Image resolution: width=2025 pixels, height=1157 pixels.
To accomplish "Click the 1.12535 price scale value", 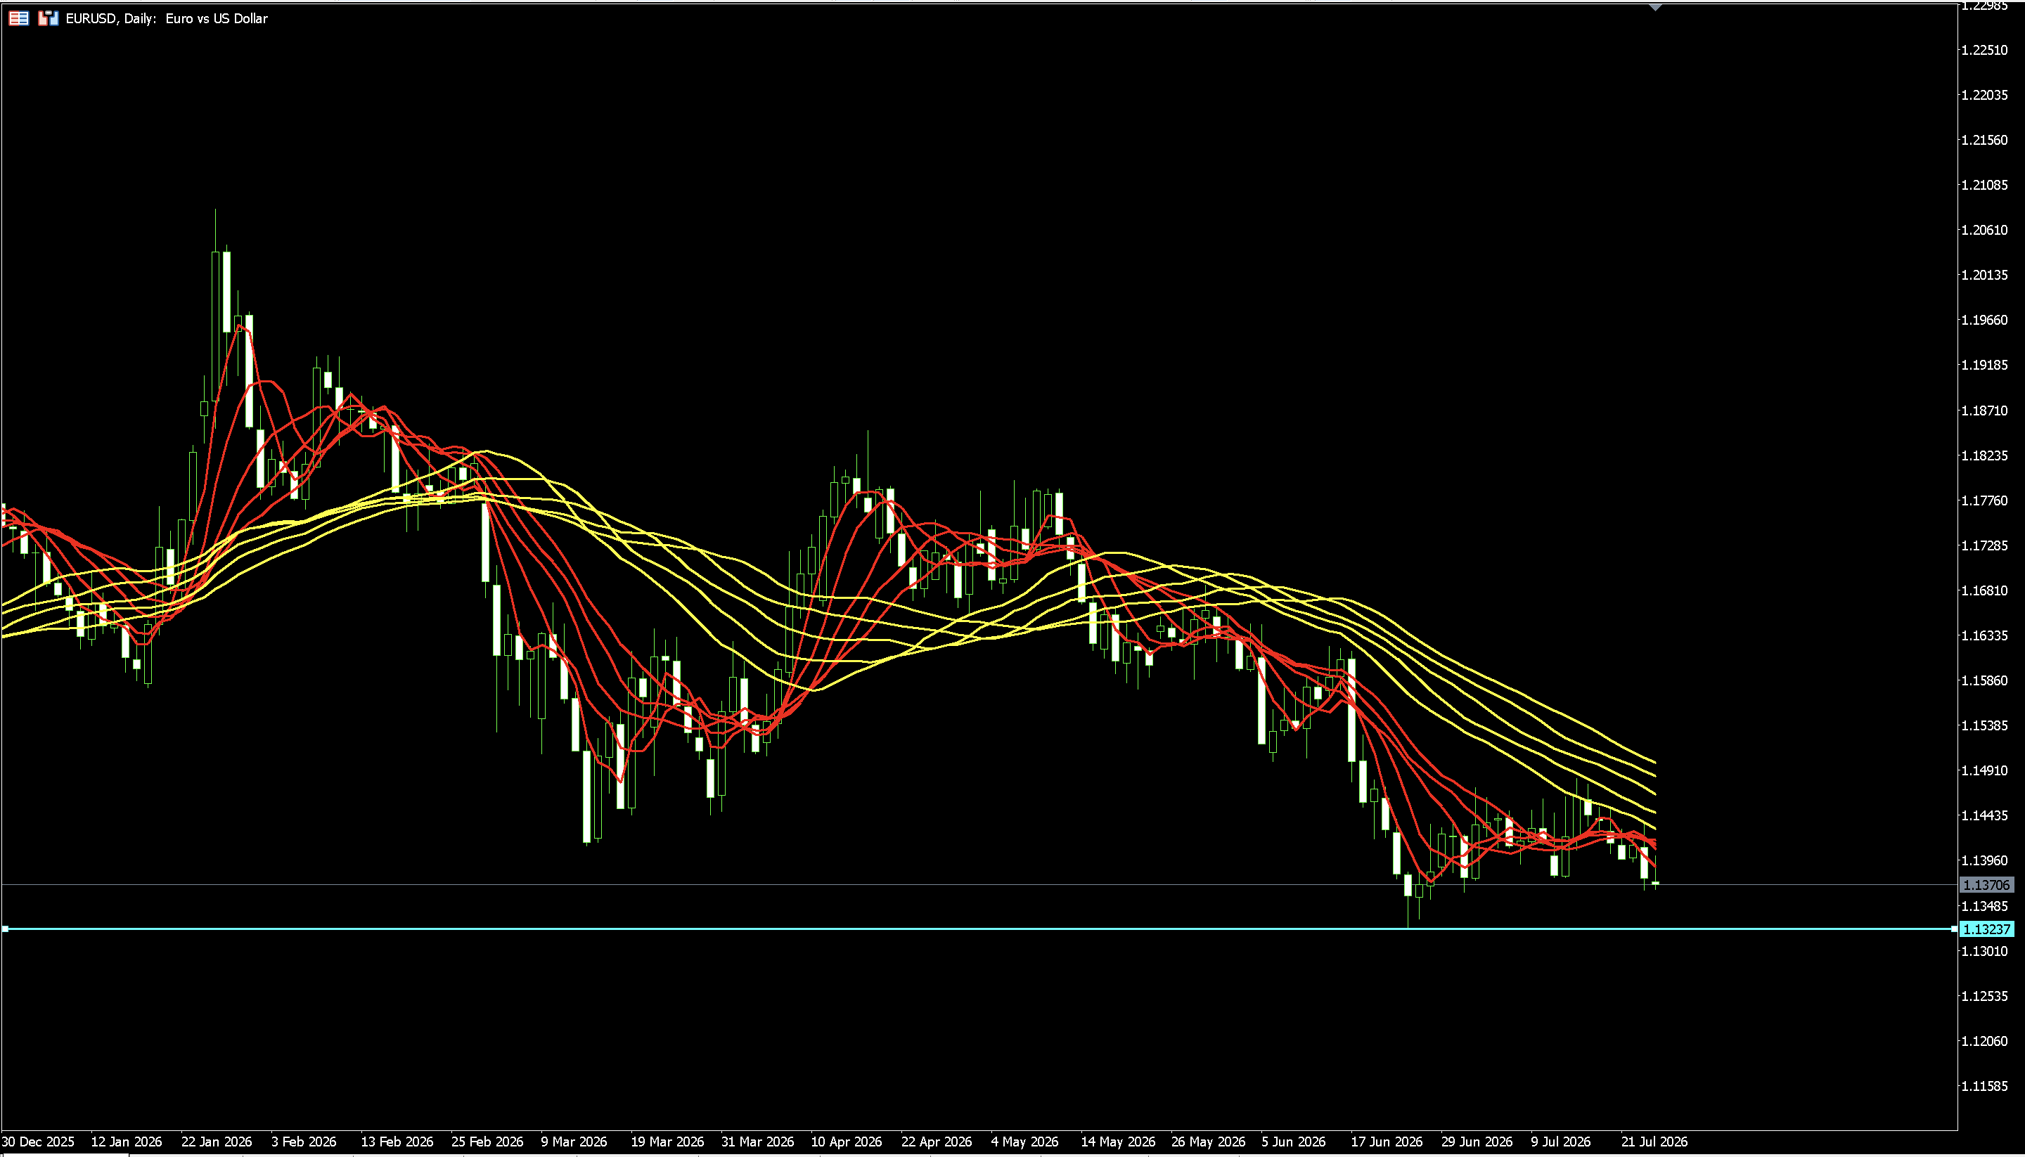I will (1984, 997).
